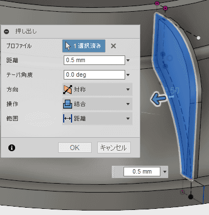Click the black sketch point at bottom
Screen dimensions: 209x215
tap(191, 197)
